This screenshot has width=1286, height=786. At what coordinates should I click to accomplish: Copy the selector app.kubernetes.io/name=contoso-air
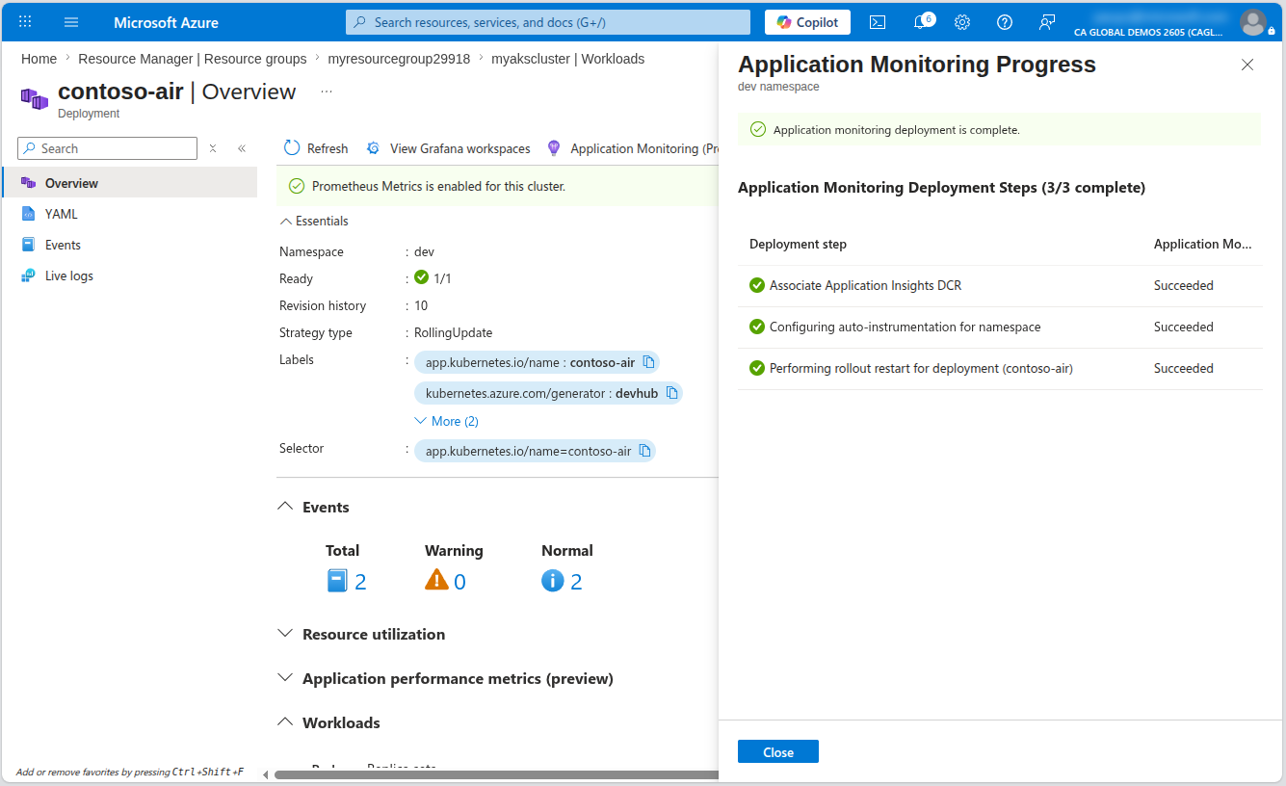coord(644,451)
